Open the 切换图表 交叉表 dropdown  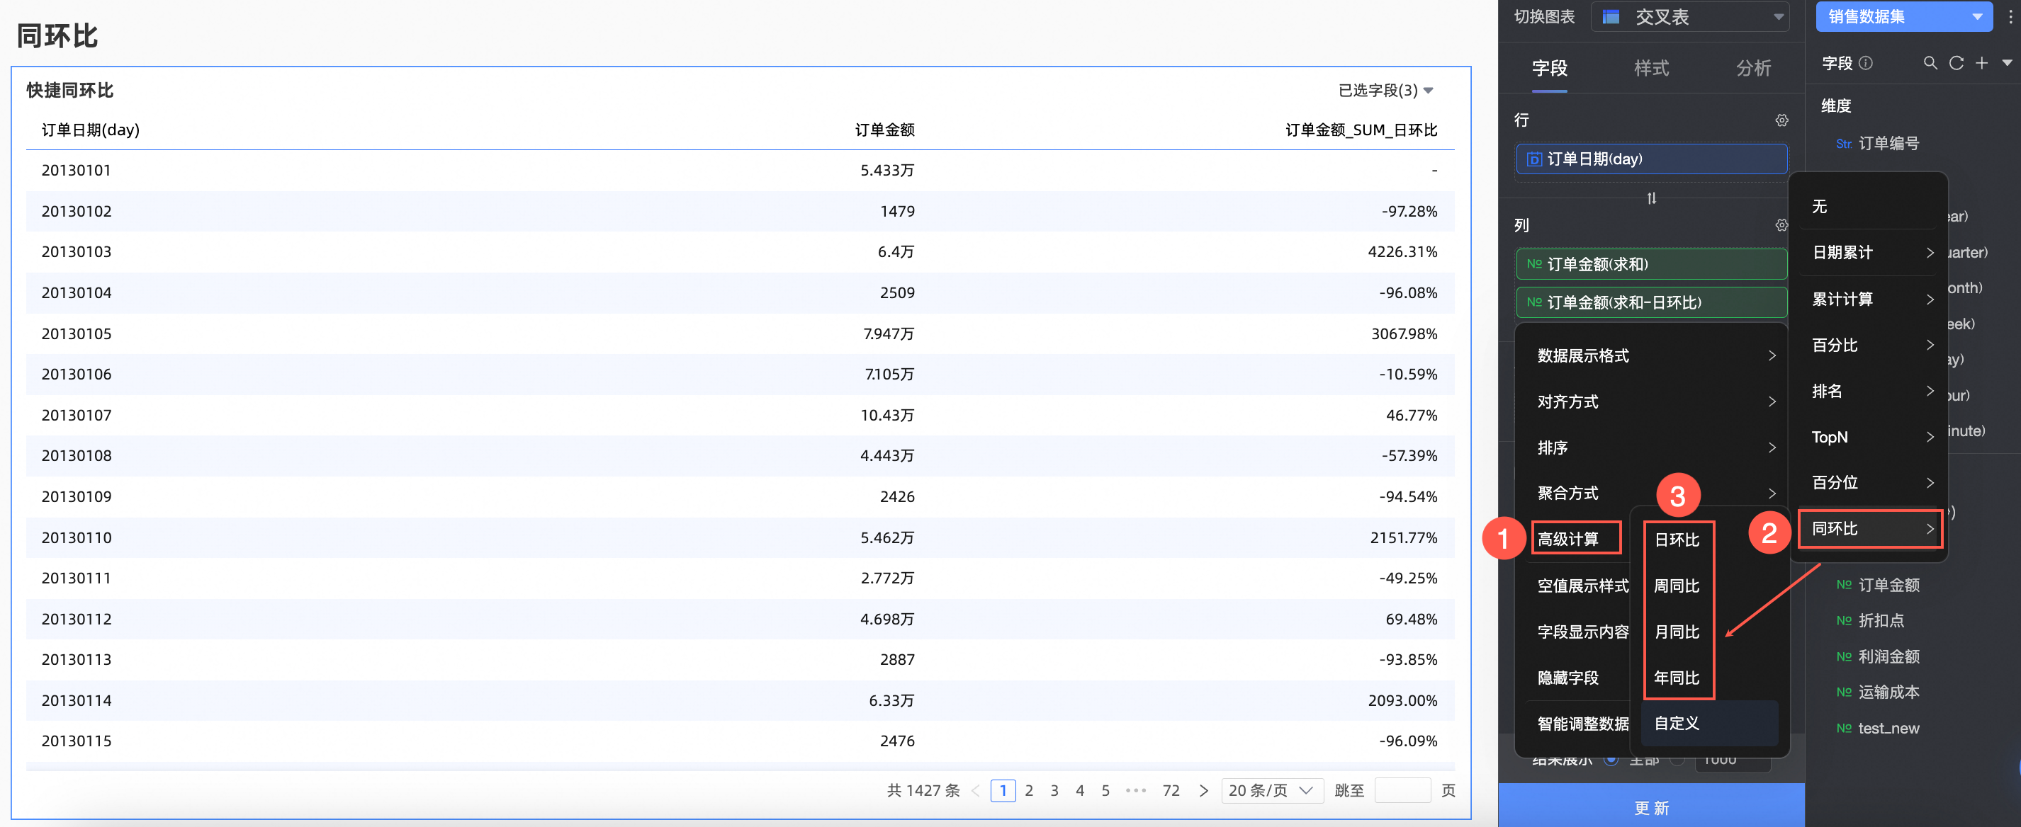click(1690, 16)
